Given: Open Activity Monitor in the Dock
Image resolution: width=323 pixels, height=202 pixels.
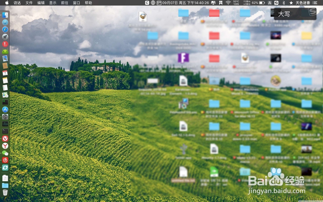Looking at the screenshot, I should [x=5, y=124].
